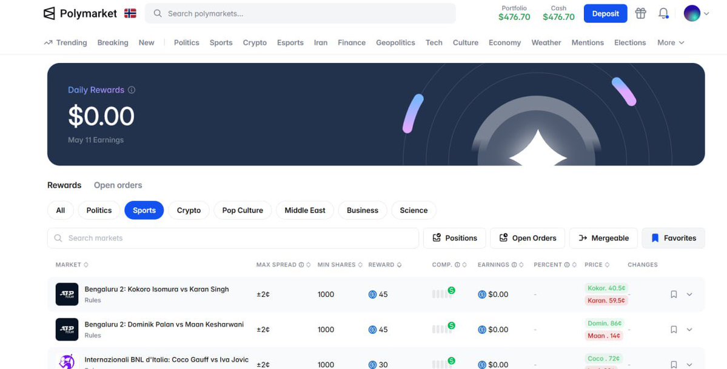Open Rules for Dominik Palan match

[93, 335]
